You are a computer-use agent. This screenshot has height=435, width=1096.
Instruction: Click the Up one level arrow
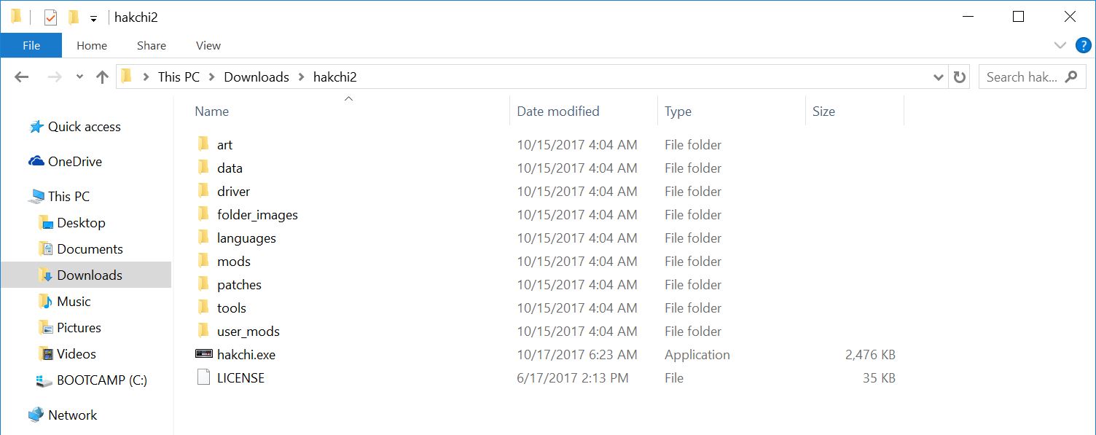[x=102, y=77]
